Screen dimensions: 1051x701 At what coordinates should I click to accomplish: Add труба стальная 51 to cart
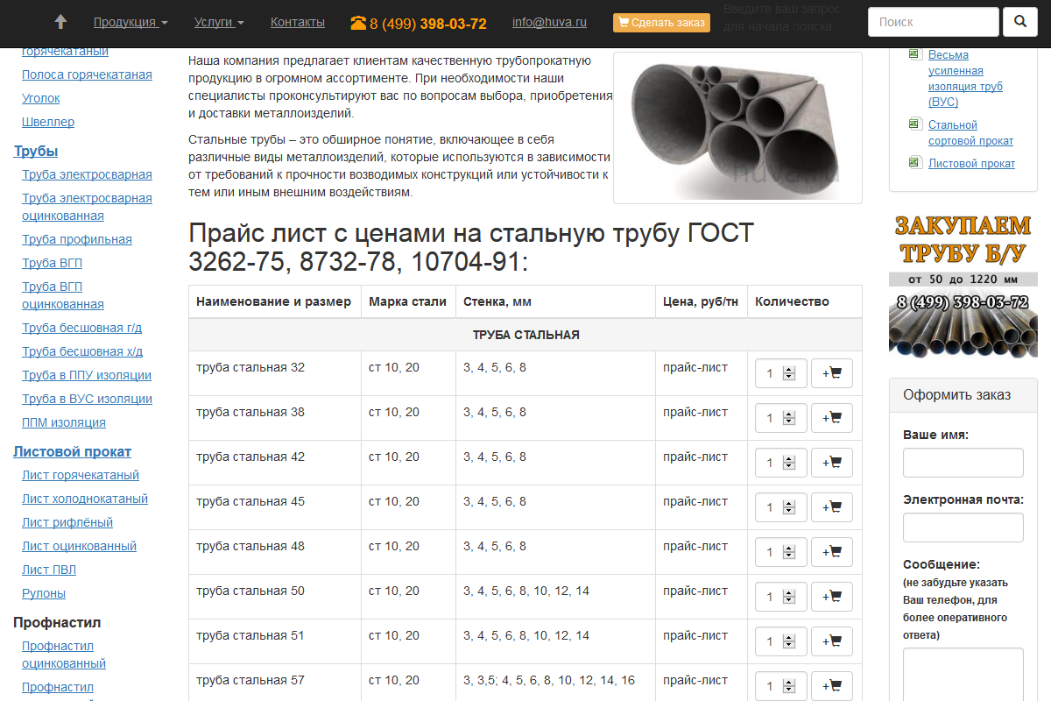[831, 641]
